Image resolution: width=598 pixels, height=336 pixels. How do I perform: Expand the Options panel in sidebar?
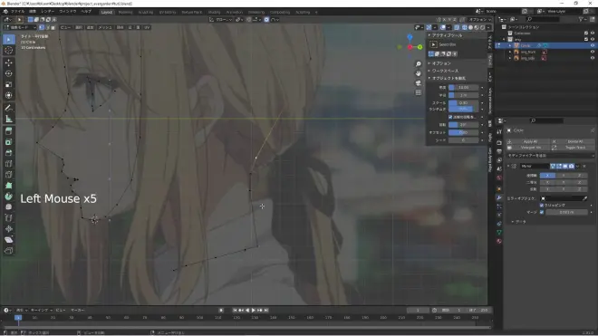[456, 63]
